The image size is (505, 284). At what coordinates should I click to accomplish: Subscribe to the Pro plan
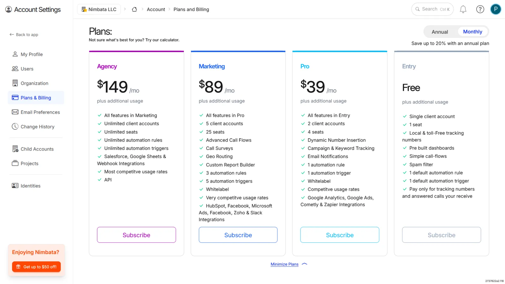point(340,235)
